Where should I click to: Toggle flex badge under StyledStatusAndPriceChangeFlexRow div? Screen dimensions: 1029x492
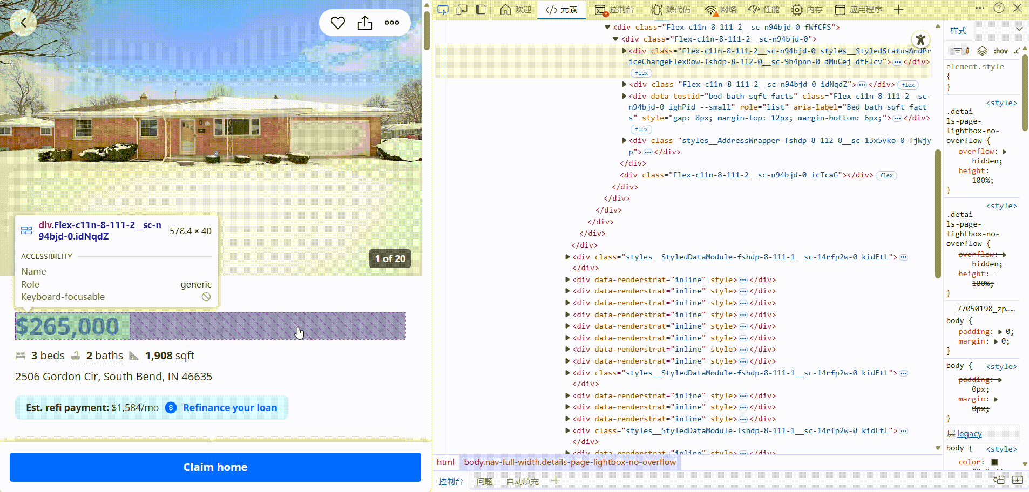tap(641, 73)
